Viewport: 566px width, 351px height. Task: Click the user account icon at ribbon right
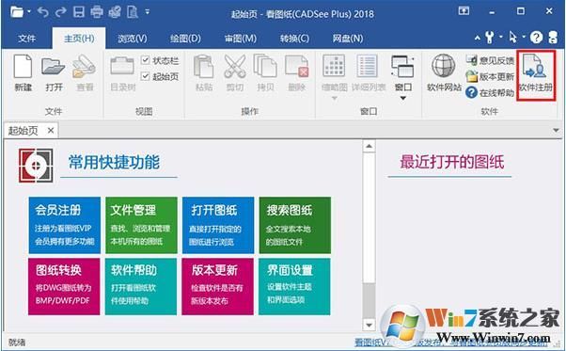tap(553, 37)
